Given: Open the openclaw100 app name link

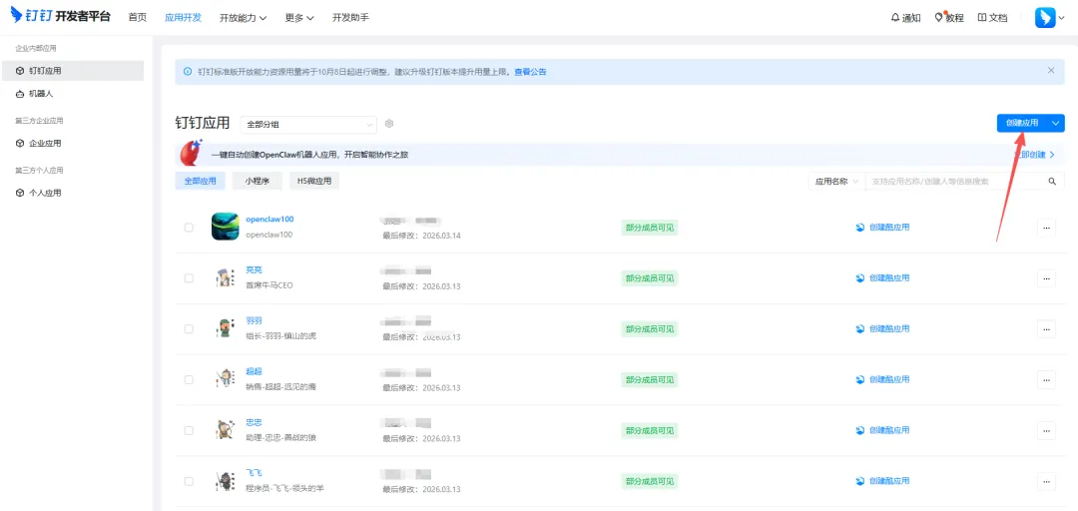Looking at the screenshot, I should [269, 220].
